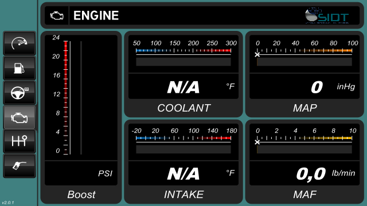Click the coolant °F unit
Viewport: 367px width, 206px height.
click(231, 86)
